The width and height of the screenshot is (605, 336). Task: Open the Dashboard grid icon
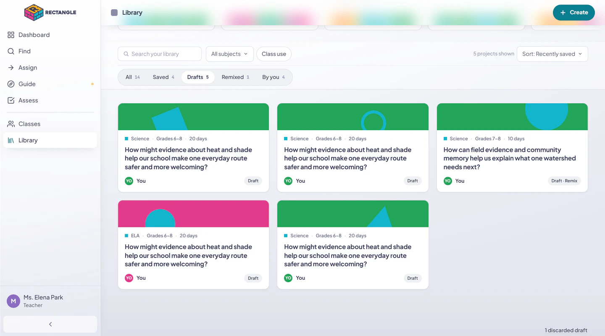[11, 35]
